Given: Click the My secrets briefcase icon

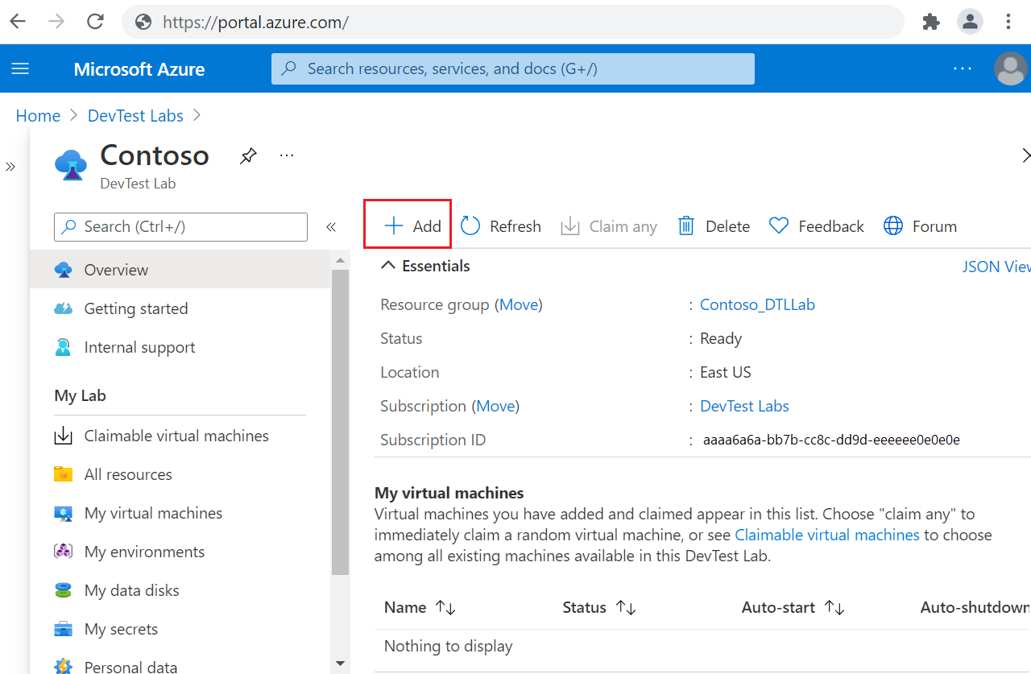Looking at the screenshot, I should pos(64,629).
